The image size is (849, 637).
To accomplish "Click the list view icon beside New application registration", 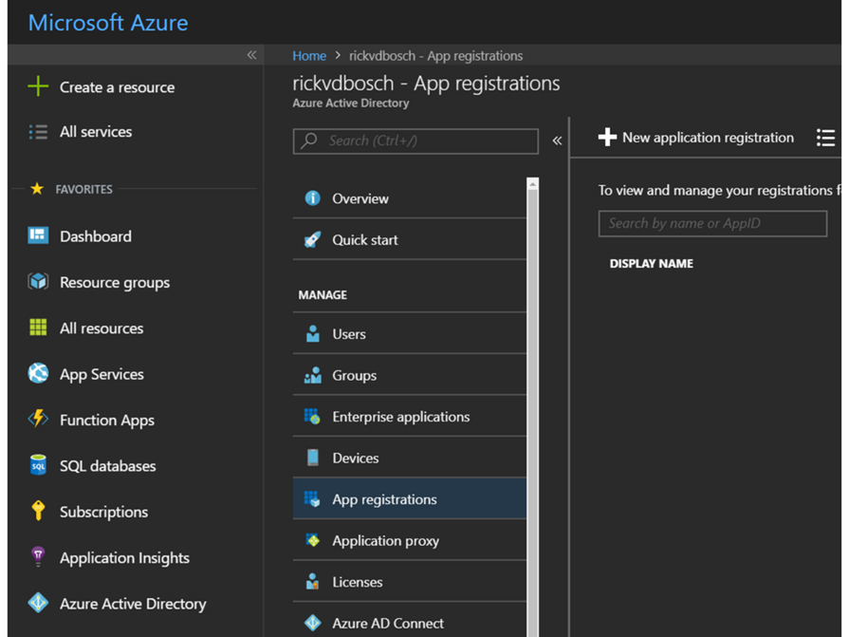I will coord(825,138).
